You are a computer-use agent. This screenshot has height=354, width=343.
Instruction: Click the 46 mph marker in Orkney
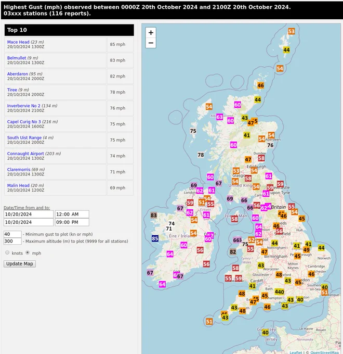coord(260,85)
